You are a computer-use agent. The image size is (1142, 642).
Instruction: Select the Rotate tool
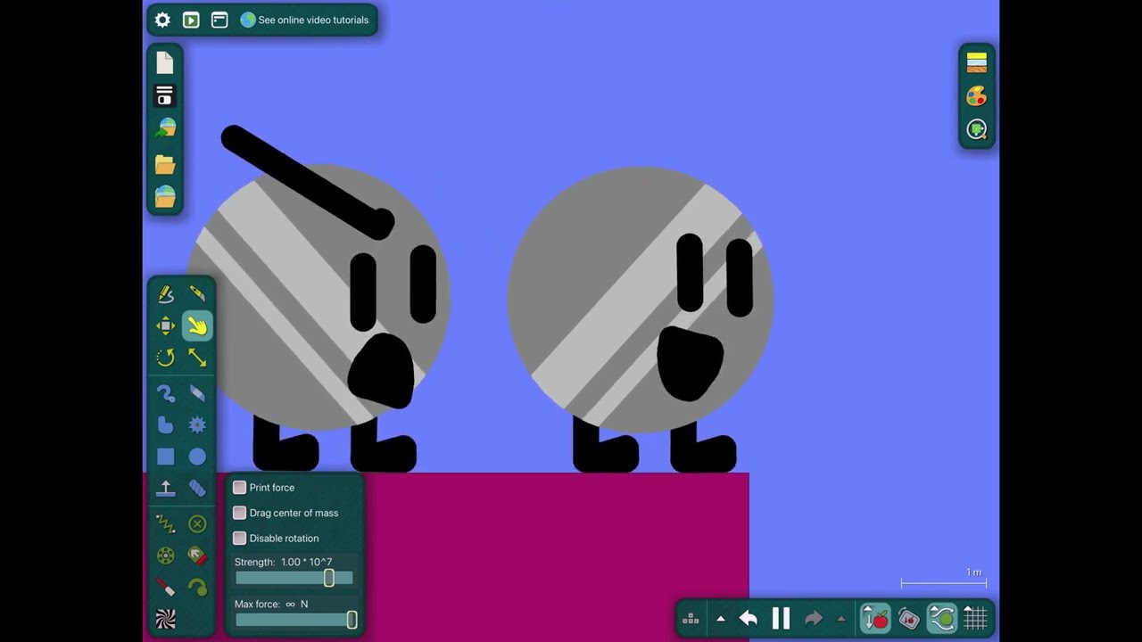pos(166,358)
